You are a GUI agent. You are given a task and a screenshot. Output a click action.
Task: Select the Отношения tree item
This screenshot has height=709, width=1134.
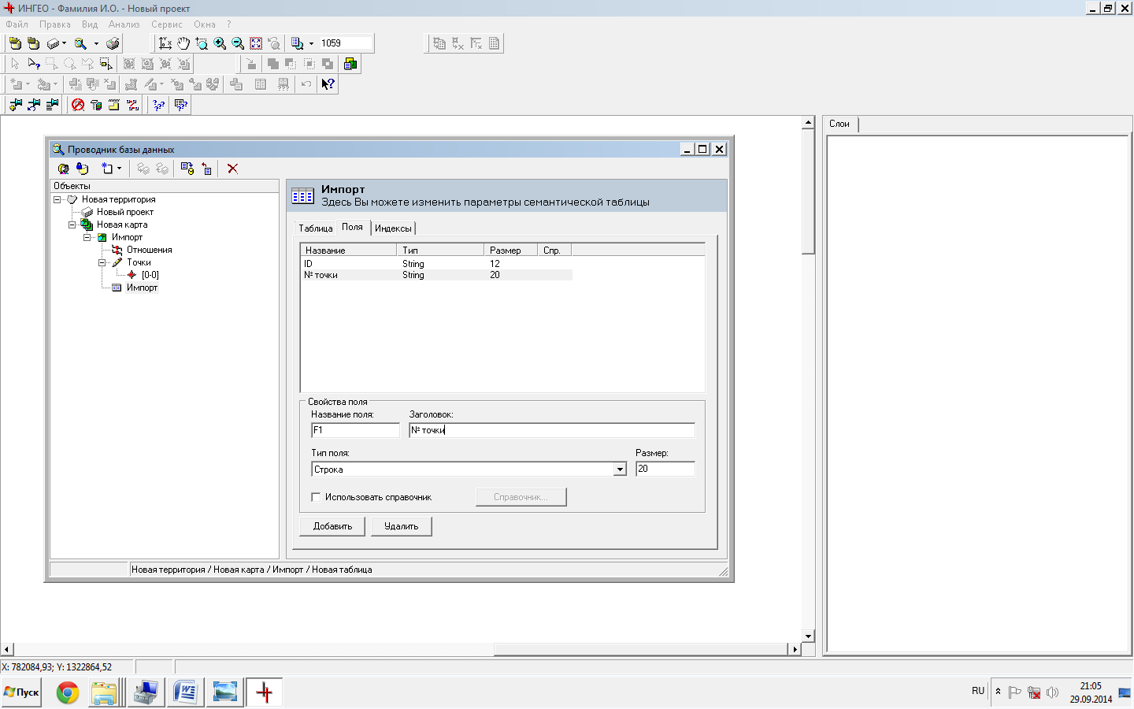[149, 250]
